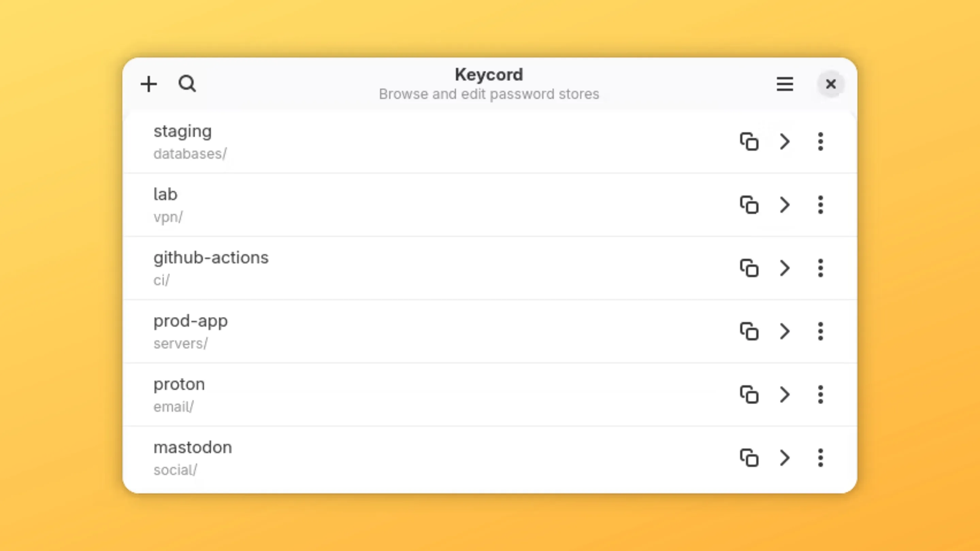Screen dimensions: 980x551
Task: Expand the github-actions entry
Action: pyautogui.click(x=784, y=268)
